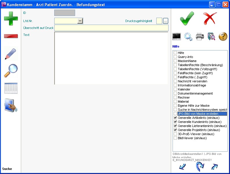Select JPG-Bild von Maske erstellen entry
The image size is (230, 174).
198,114
